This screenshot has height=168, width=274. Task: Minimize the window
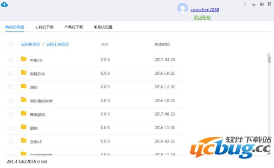click(x=254, y=5)
